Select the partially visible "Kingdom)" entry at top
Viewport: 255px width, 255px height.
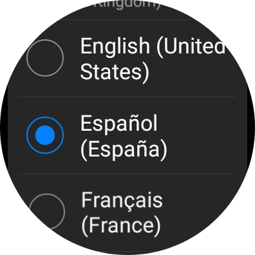coord(127,5)
